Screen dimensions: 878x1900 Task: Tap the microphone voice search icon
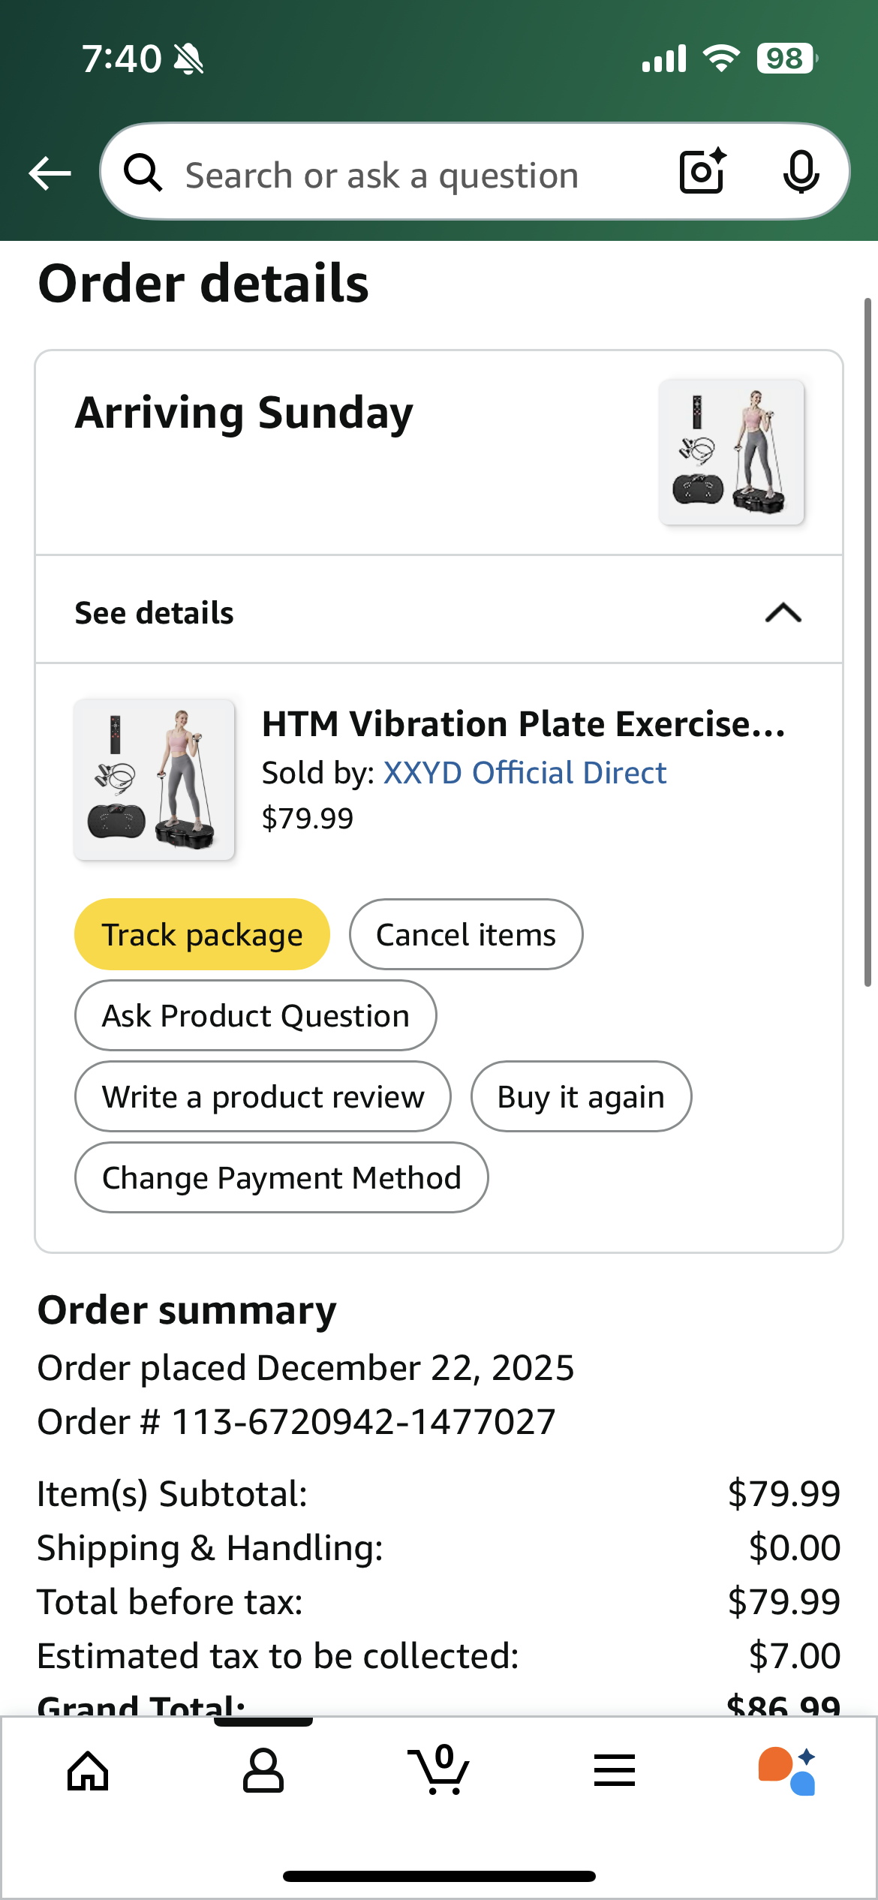[801, 172]
